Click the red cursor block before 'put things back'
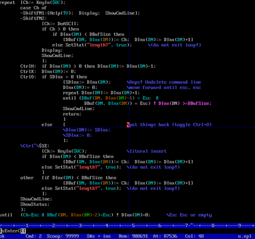This screenshot has height=239, width=255. [x=128, y=125]
